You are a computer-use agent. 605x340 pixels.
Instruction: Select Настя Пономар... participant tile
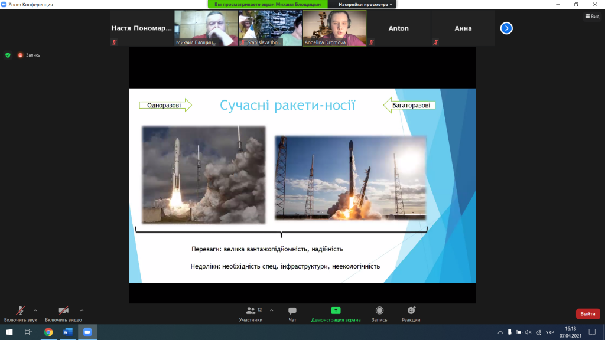142,28
